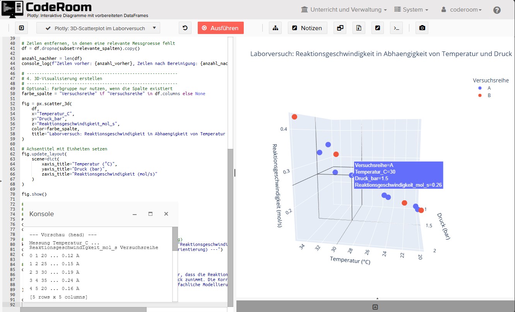Screen dimensions: 515x312
Task: Click the help question mark icon
Action: [497, 10]
